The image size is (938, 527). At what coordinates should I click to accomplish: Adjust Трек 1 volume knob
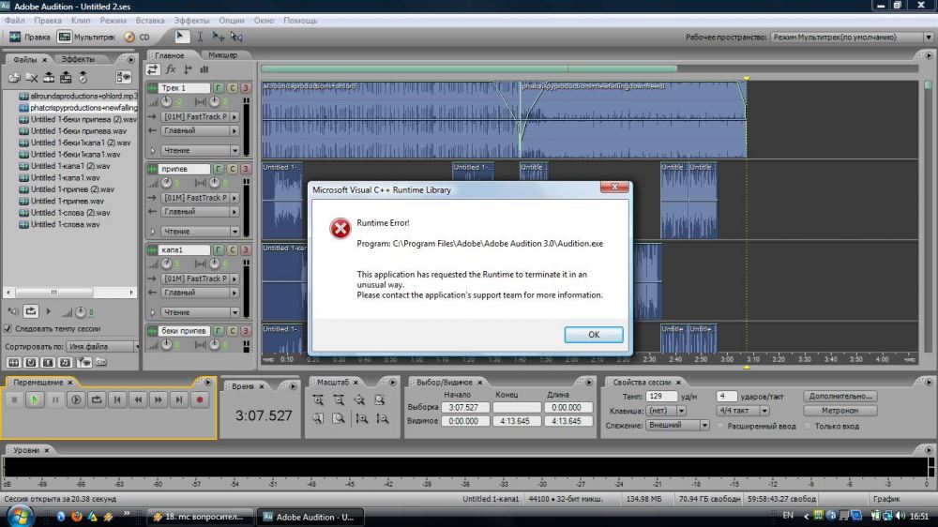(166, 101)
